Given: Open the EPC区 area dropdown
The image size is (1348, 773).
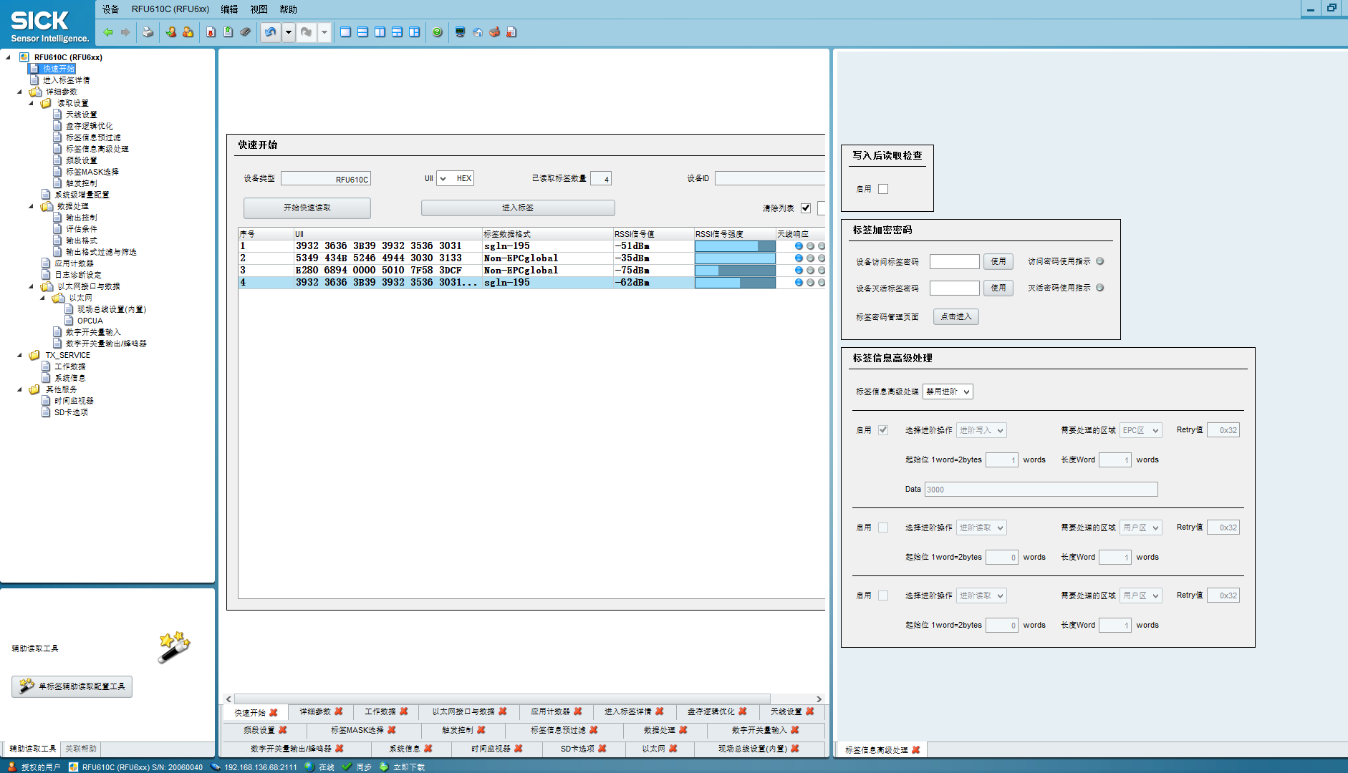Looking at the screenshot, I should pyautogui.click(x=1140, y=430).
